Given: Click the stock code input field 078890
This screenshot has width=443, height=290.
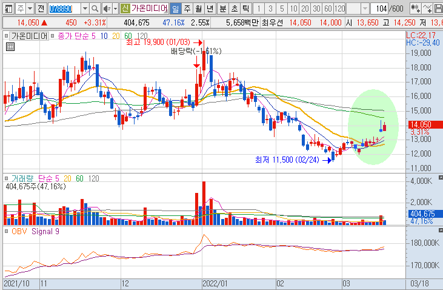Looking at the screenshot, I should click(x=64, y=8).
